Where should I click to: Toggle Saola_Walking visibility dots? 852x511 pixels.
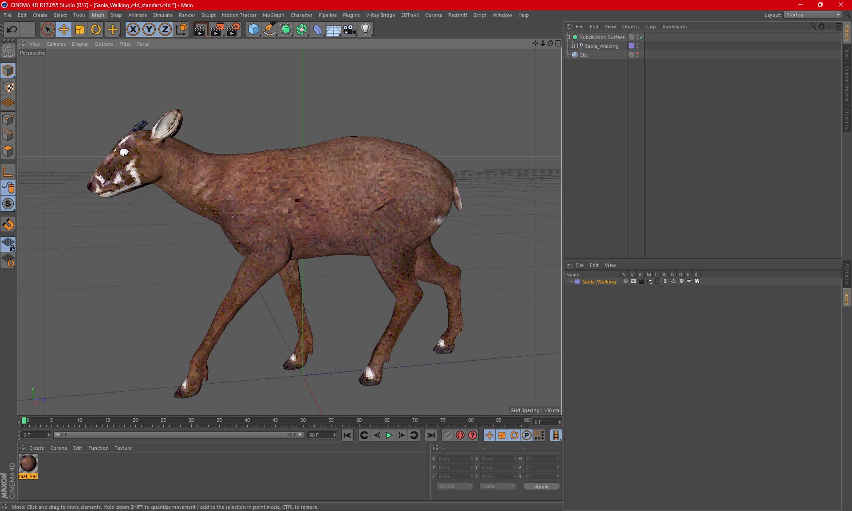[637, 46]
